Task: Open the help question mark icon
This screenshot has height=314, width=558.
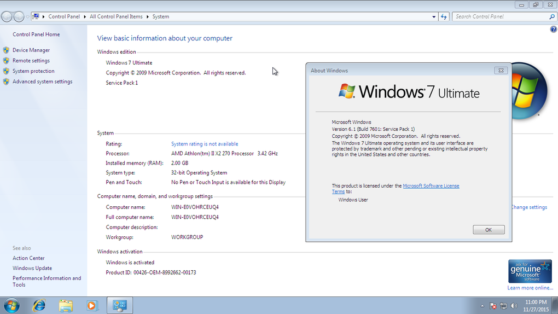Action: click(554, 29)
